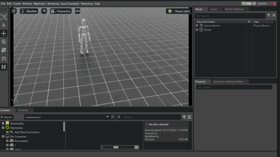Open the Edit menu
The height and width of the screenshot is (157, 280).
(x=9, y=4)
